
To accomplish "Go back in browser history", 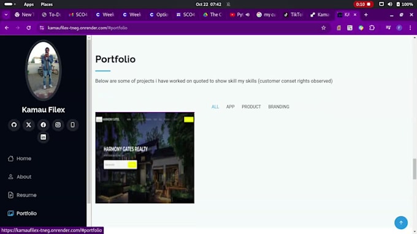I will 7,28.
